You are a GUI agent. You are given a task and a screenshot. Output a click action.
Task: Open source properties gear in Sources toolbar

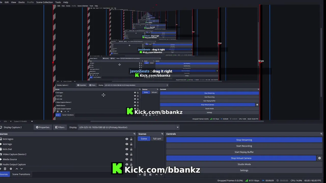point(11,169)
